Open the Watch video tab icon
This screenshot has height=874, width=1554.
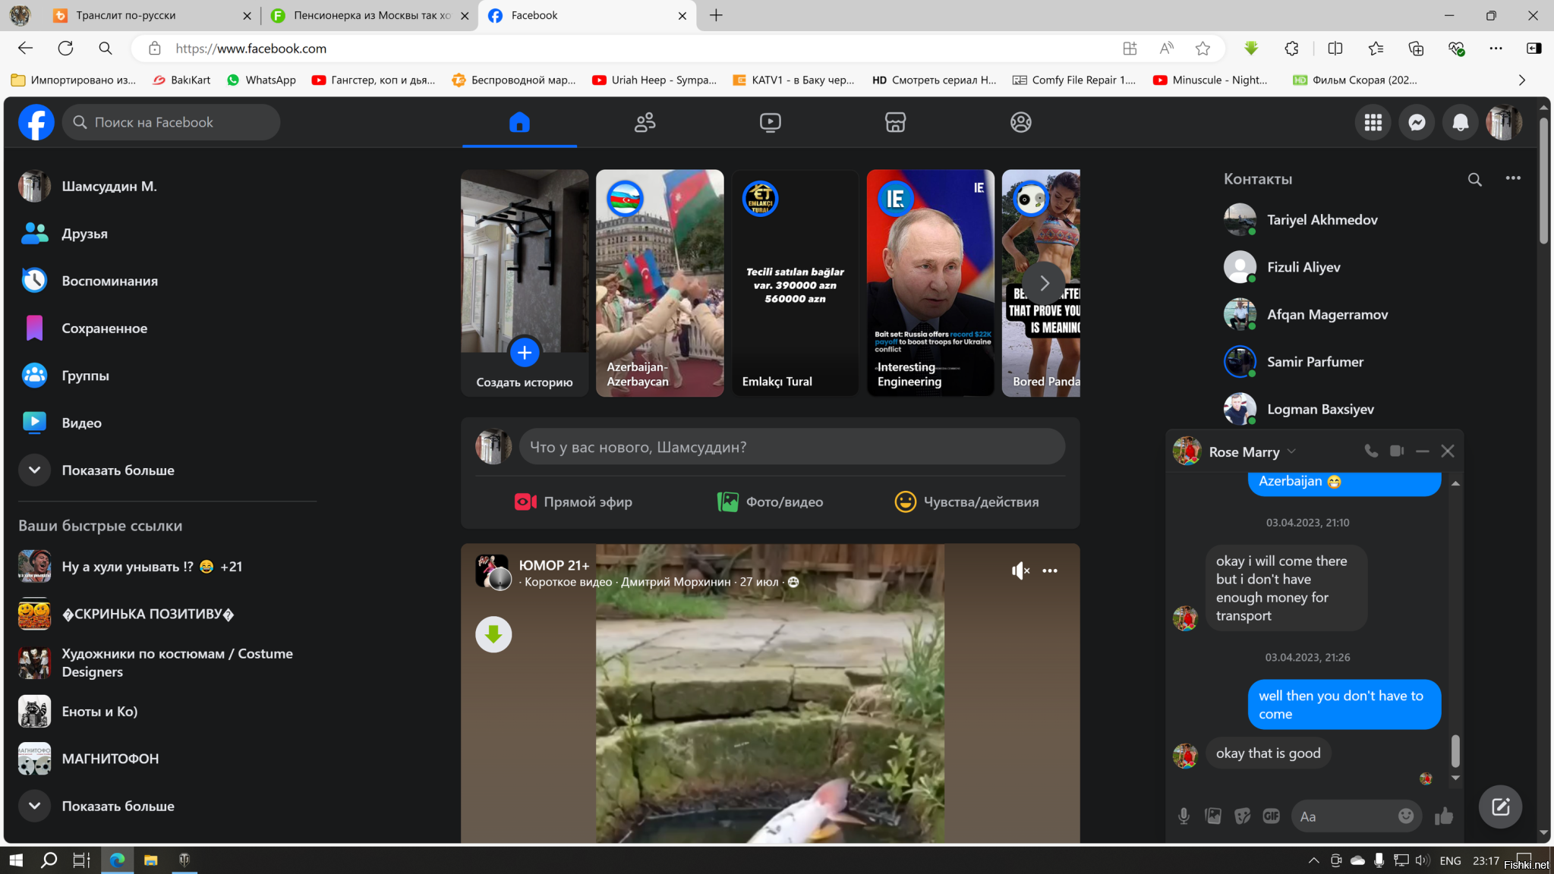pos(770,122)
